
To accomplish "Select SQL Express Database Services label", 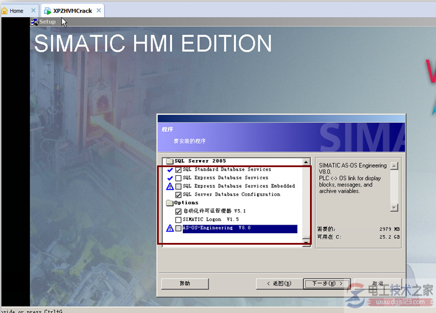I will (225, 177).
